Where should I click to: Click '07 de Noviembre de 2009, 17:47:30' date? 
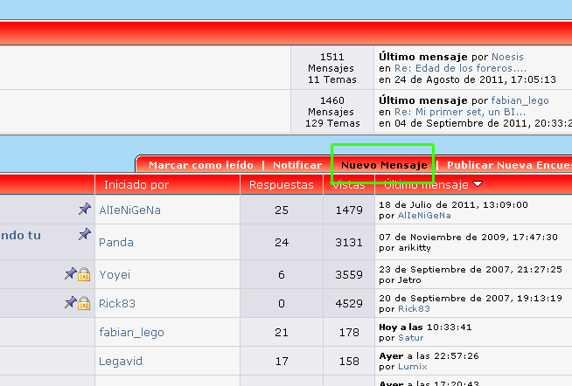coord(468,237)
